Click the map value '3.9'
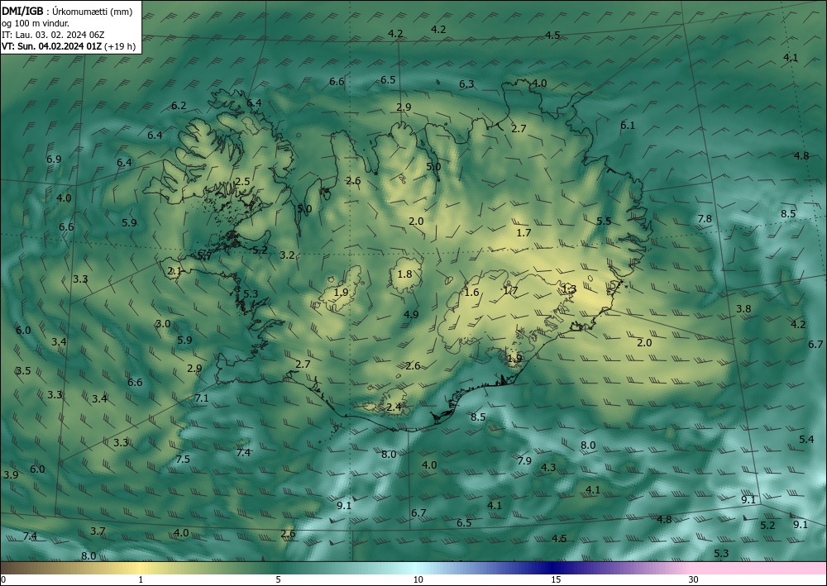 tap(11, 474)
